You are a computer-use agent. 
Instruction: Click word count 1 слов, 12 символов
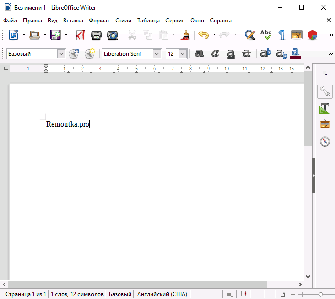[x=77, y=294]
